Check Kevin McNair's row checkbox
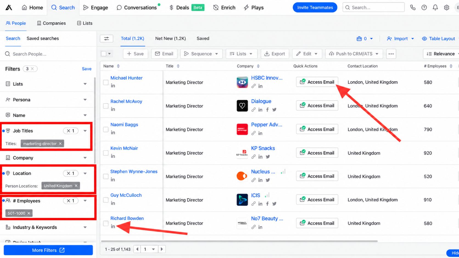The width and height of the screenshot is (459, 258). coord(106,153)
